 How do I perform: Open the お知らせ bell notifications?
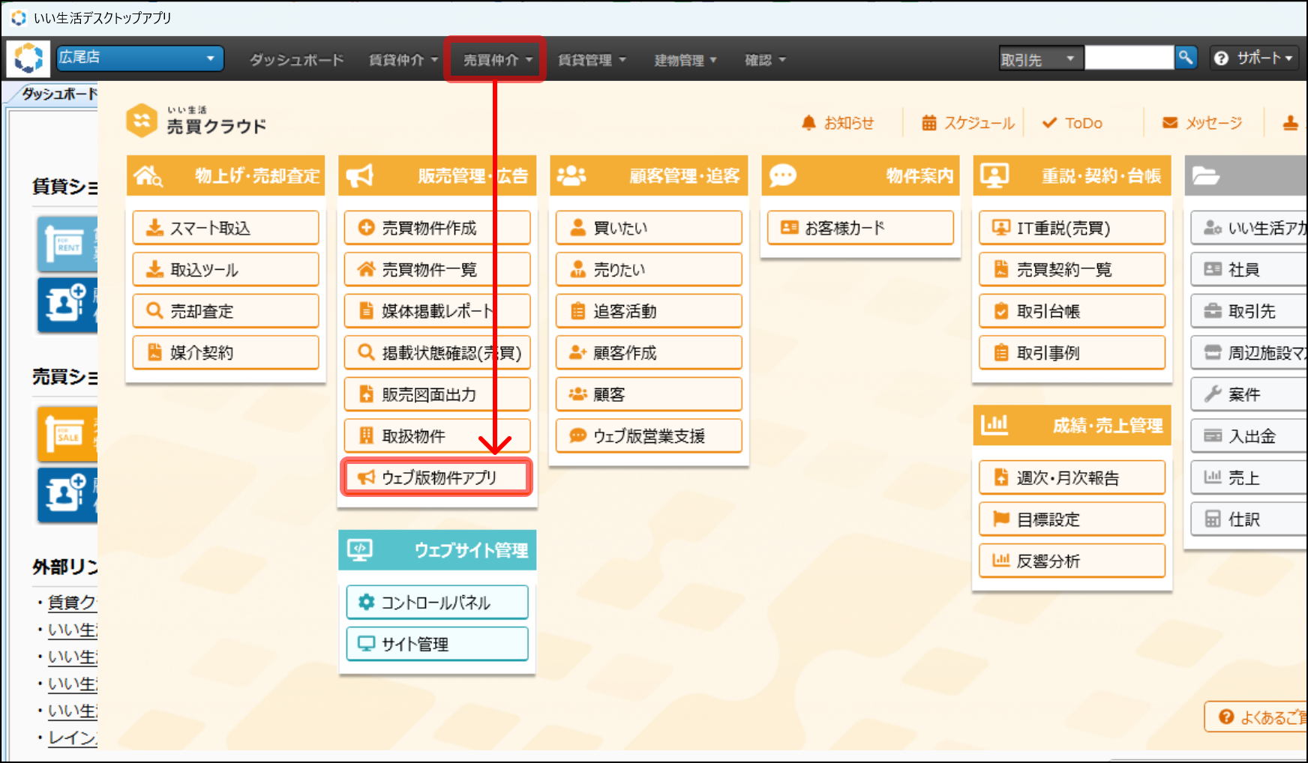click(838, 123)
